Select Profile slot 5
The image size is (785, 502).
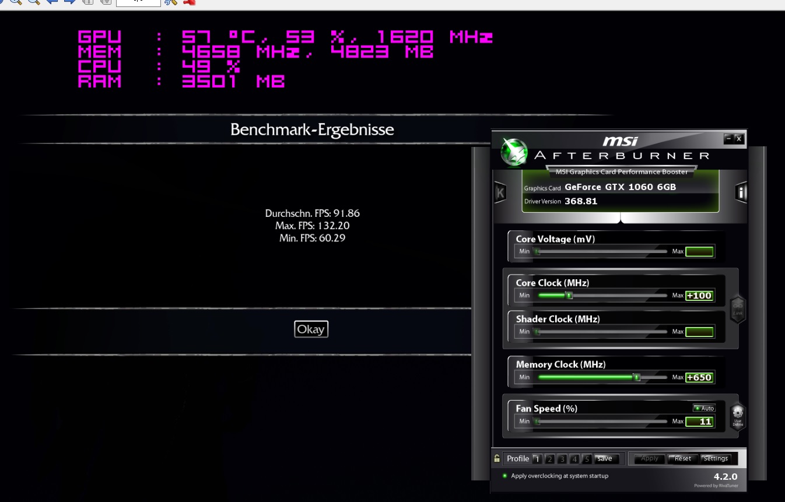click(587, 459)
